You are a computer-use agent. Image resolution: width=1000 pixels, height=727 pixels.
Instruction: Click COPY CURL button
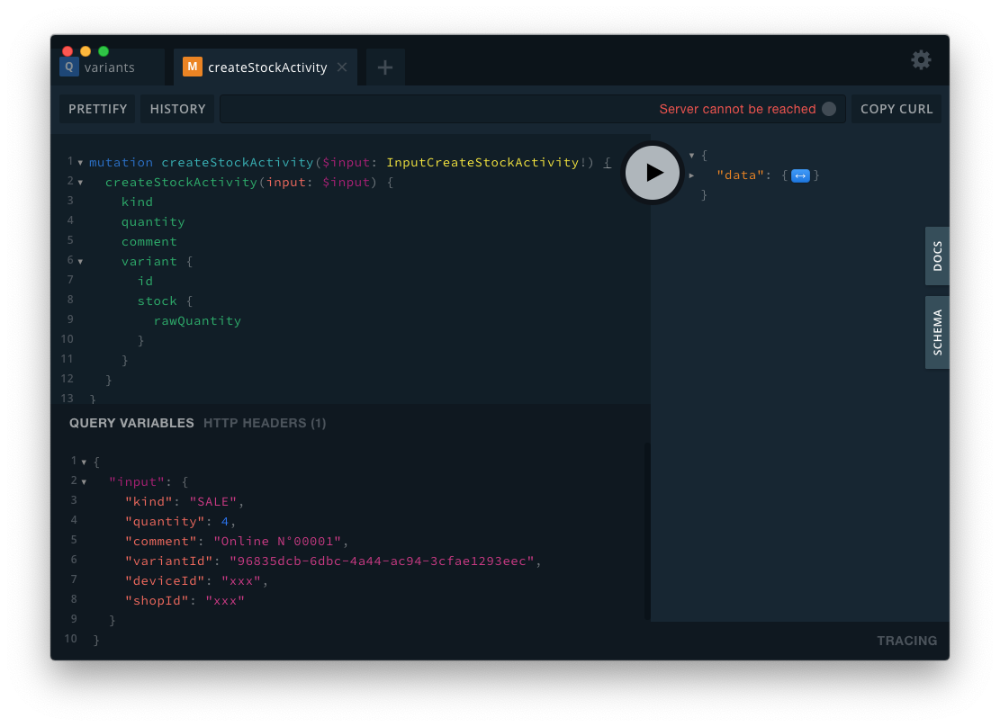point(896,109)
